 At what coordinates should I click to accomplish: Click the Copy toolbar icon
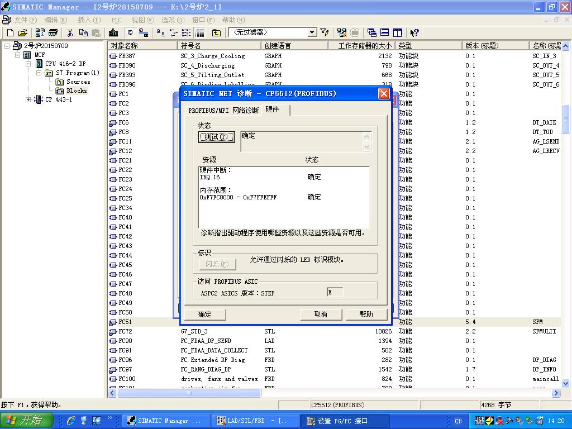pyautogui.click(x=83, y=33)
